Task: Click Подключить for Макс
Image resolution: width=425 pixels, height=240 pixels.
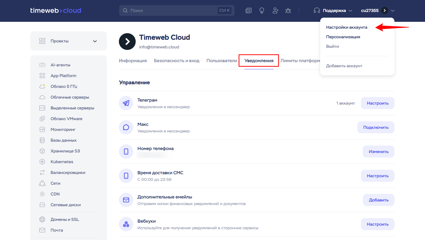Action: [x=376, y=127]
